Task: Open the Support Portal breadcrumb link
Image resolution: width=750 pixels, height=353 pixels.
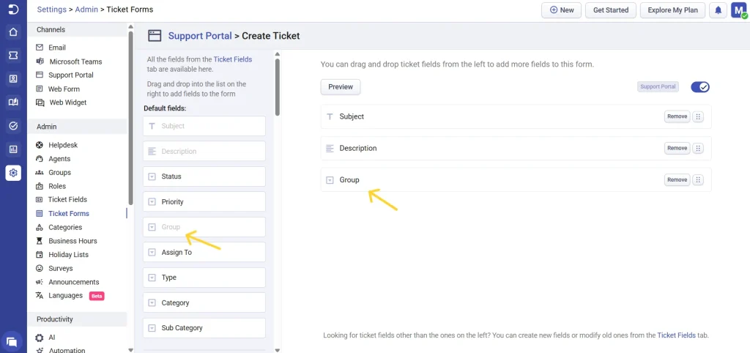Action: 199,35
